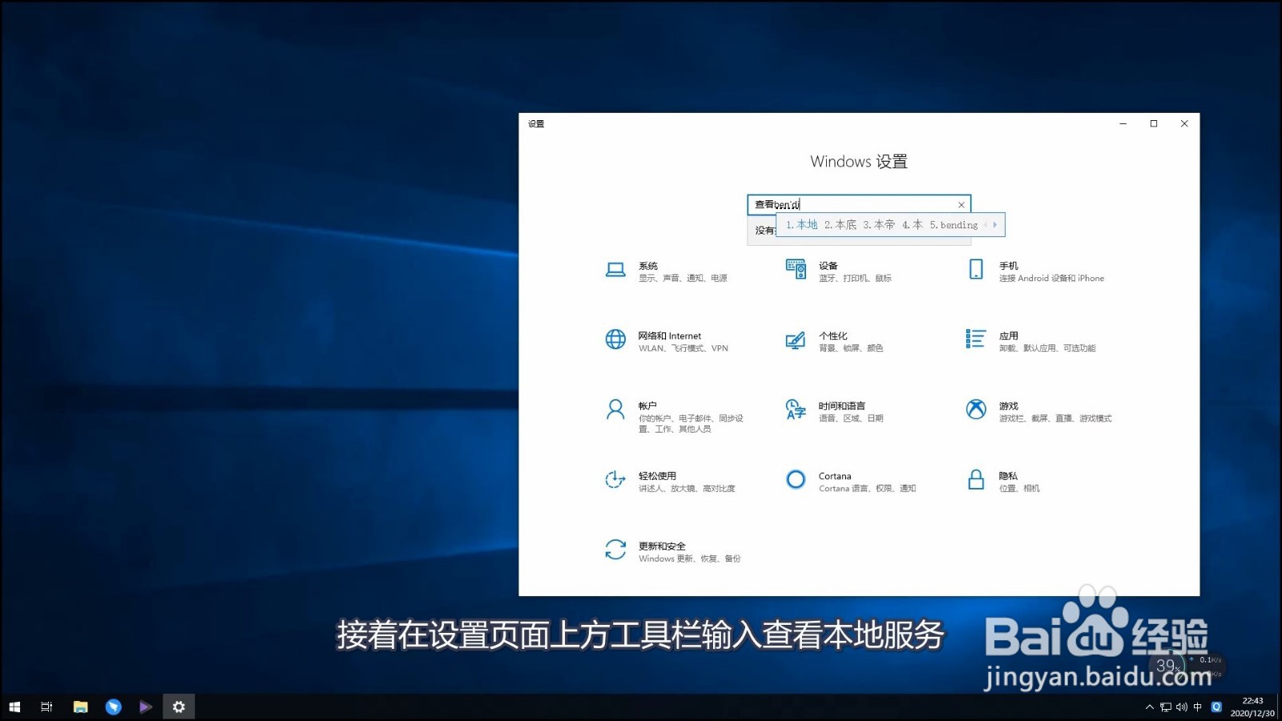Expand hidden tray icons with the chevron
The image size is (1282, 721).
coord(1150,707)
